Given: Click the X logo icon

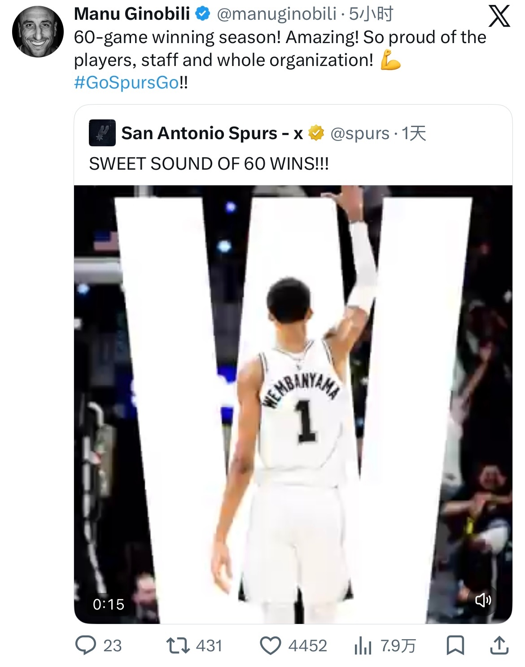Looking at the screenshot, I should coord(499,17).
